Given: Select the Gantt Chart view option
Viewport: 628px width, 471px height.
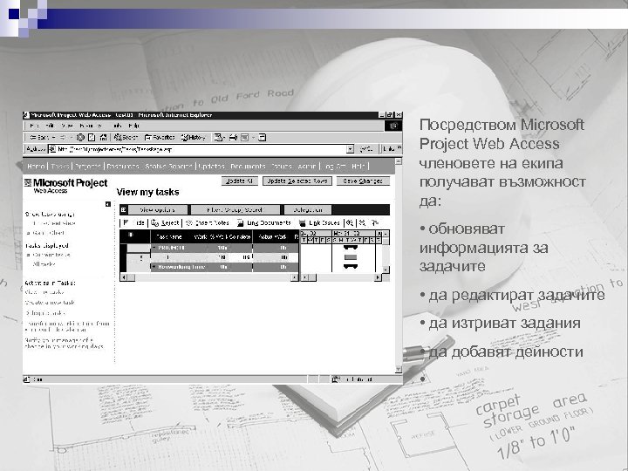Looking at the screenshot, I should 48,233.
